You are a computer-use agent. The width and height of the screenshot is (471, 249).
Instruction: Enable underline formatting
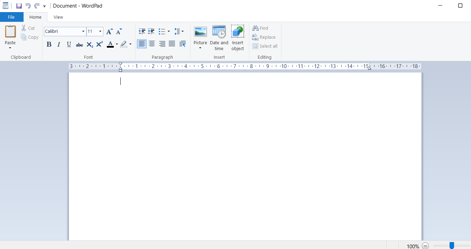click(x=69, y=44)
